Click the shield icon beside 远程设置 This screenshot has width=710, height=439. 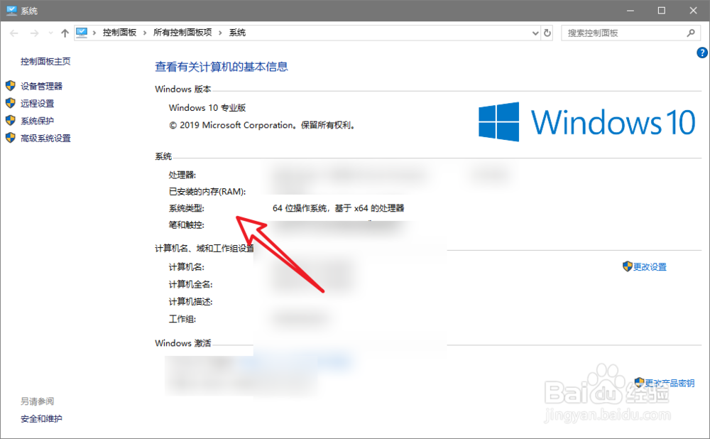coord(11,103)
